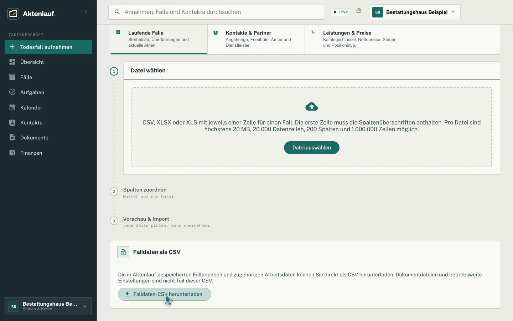Click the magnifier icon in the search bar
This screenshot has height=321, width=513.
point(117,12)
